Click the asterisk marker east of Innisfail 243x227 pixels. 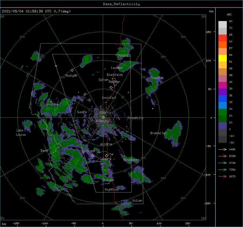(128, 93)
